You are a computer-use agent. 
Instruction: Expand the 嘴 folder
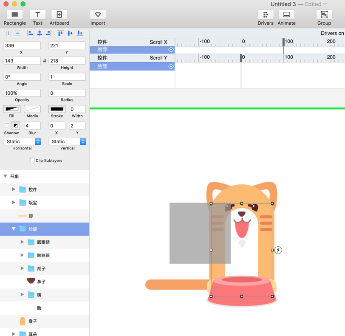click(x=22, y=295)
